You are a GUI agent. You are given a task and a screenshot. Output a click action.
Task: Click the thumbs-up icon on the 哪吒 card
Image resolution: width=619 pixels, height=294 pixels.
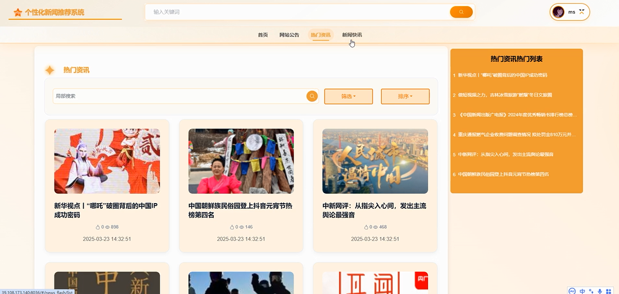pyautogui.click(x=98, y=227)
